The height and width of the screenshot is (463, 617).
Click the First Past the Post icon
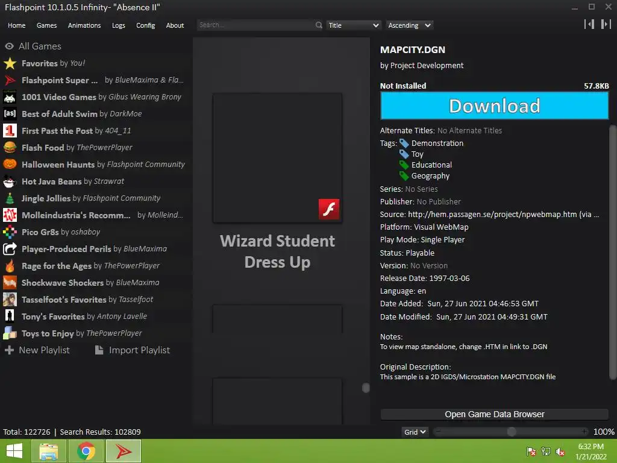(10, 131)
